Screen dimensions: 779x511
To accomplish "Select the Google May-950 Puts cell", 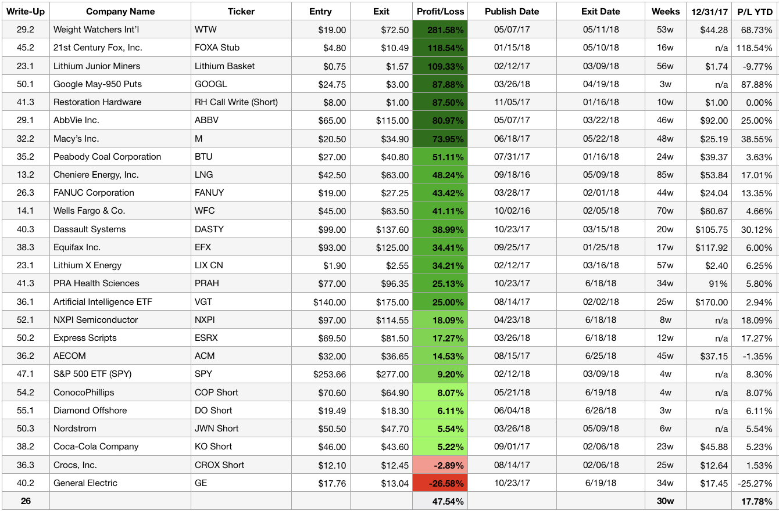I will pos(120,84).
